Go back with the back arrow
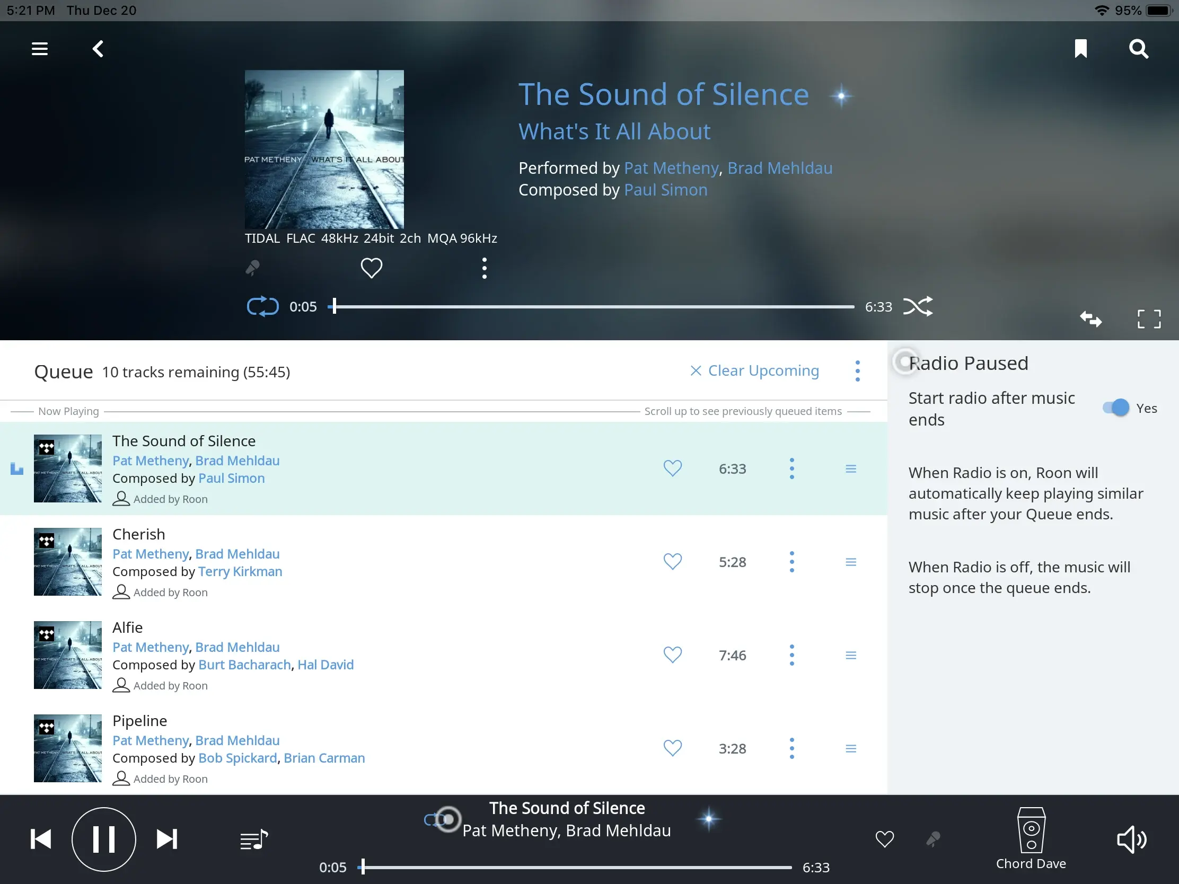The height and width of the screenshot is (884, 1179). tap(98, 49)
